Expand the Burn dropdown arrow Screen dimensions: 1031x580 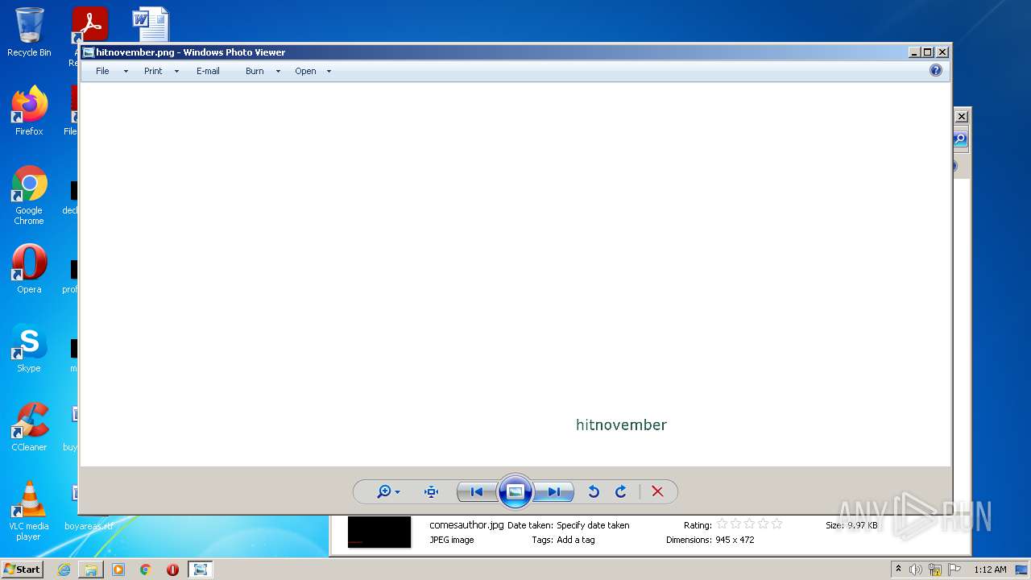pos(278,72)
